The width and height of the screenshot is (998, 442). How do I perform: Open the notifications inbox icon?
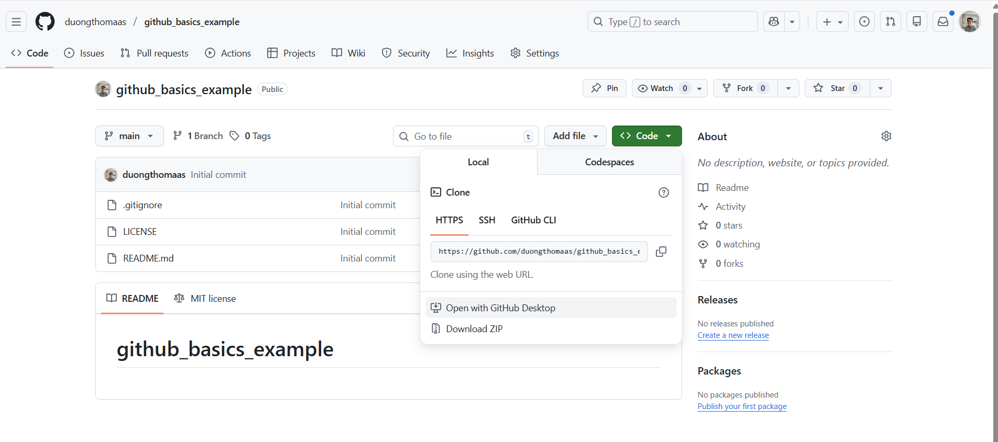pyautogui.click(x=942, y=22)
